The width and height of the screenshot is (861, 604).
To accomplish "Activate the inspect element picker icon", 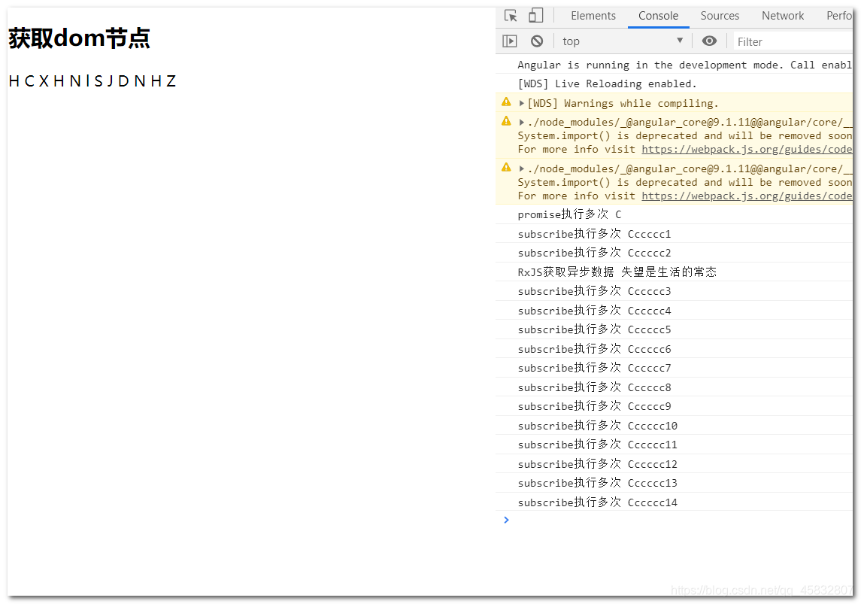I will click(511, 15).
